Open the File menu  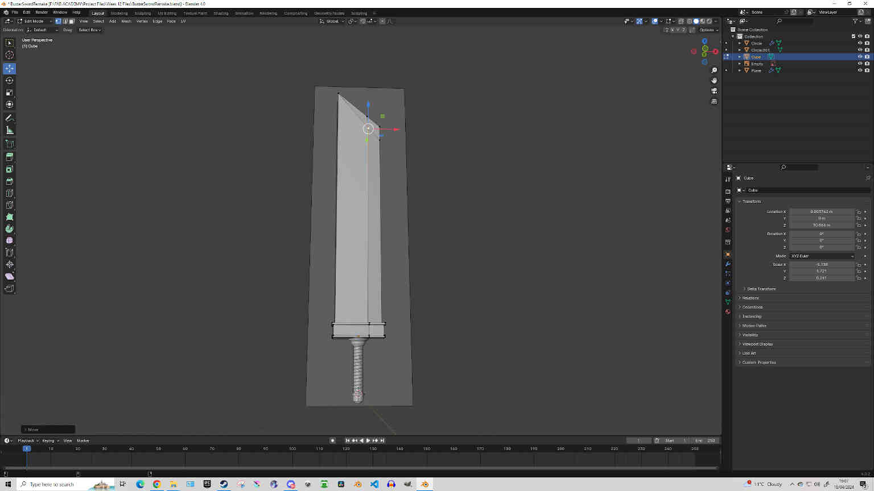[x=15, y=12]
